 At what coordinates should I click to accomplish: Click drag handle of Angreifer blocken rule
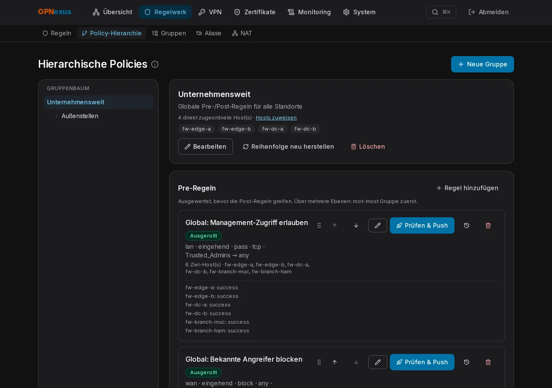tap(319, 362)
